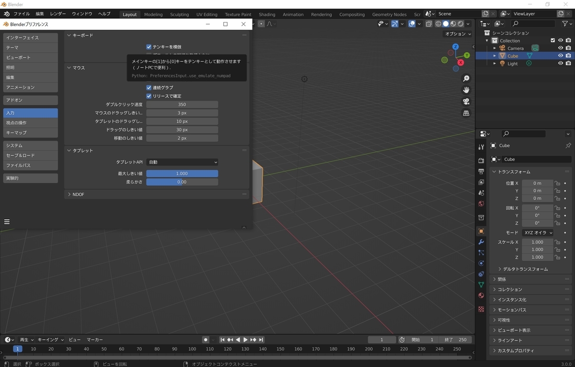Switch to the Sculpting workspace tab
Viewport: 575px width, 367px height.
tap(180, 14)
